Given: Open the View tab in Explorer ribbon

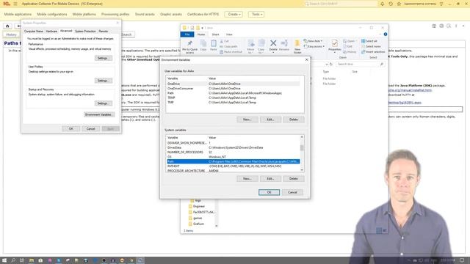Looking at the screenshot, I should [x=229, y=34].
